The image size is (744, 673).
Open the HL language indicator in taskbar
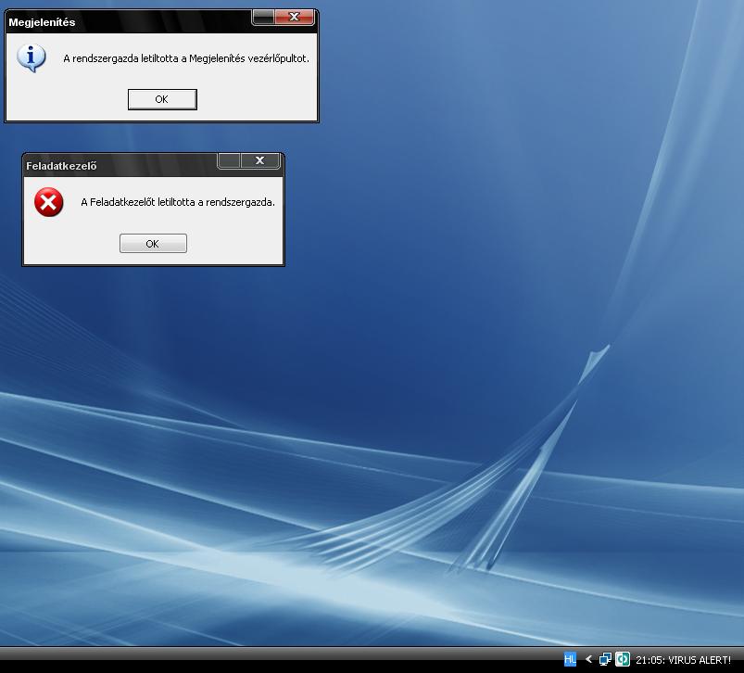point(570,660)
